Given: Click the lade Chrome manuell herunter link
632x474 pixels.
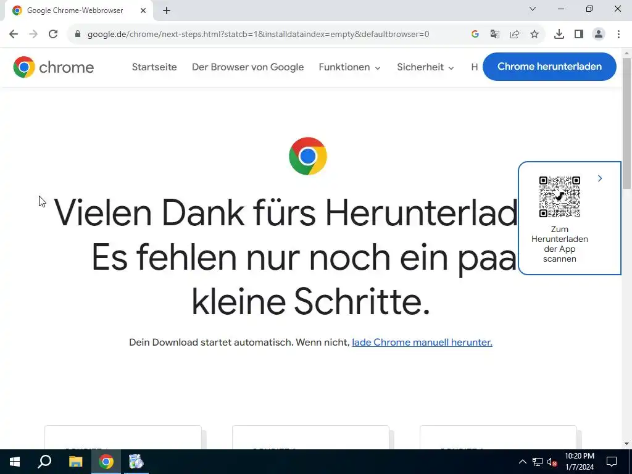Looking at the screenshot, I should (x=422, y=342).
